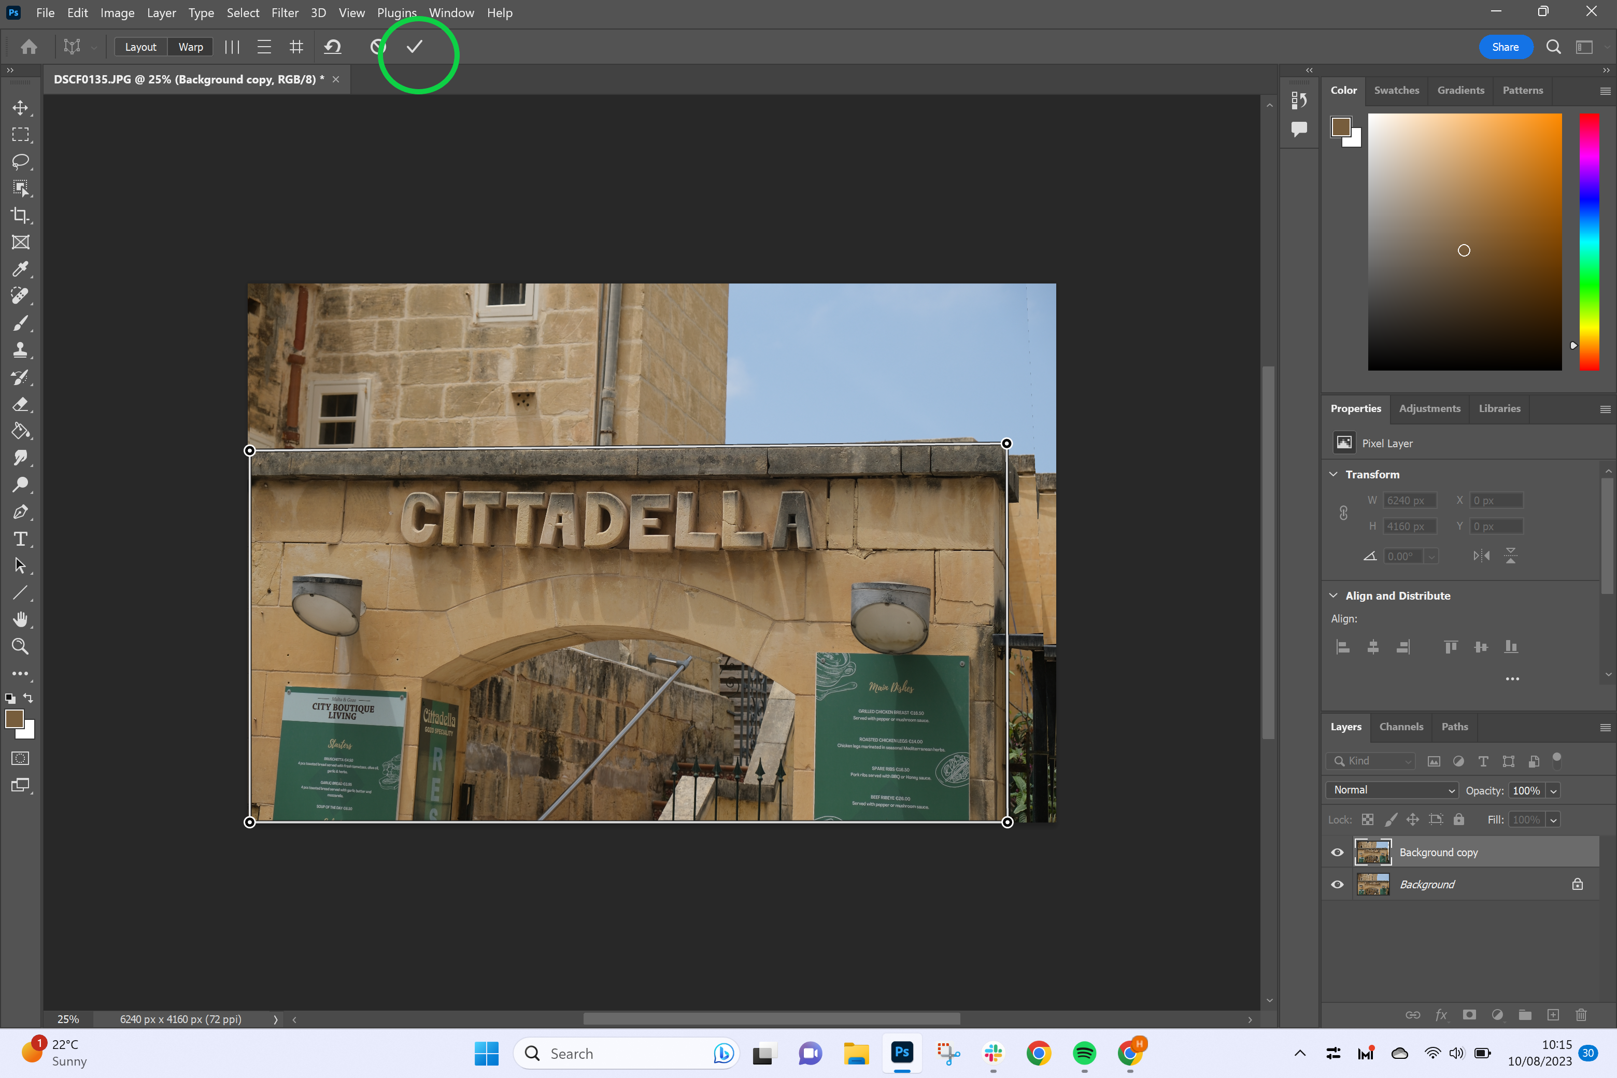The height and width of the screenshot is (1078, 1617).
Task: Switch to the Swatches tab
Action: 1396,90
